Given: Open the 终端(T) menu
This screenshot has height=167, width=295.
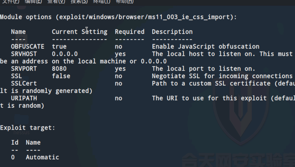Looking at the screenshot, I should pos(102,2).
